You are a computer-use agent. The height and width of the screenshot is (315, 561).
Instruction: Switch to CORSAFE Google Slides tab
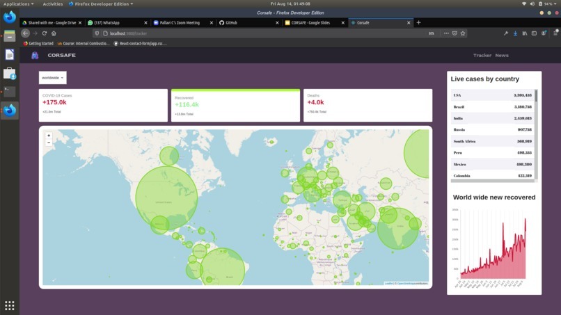pos(315,22)
